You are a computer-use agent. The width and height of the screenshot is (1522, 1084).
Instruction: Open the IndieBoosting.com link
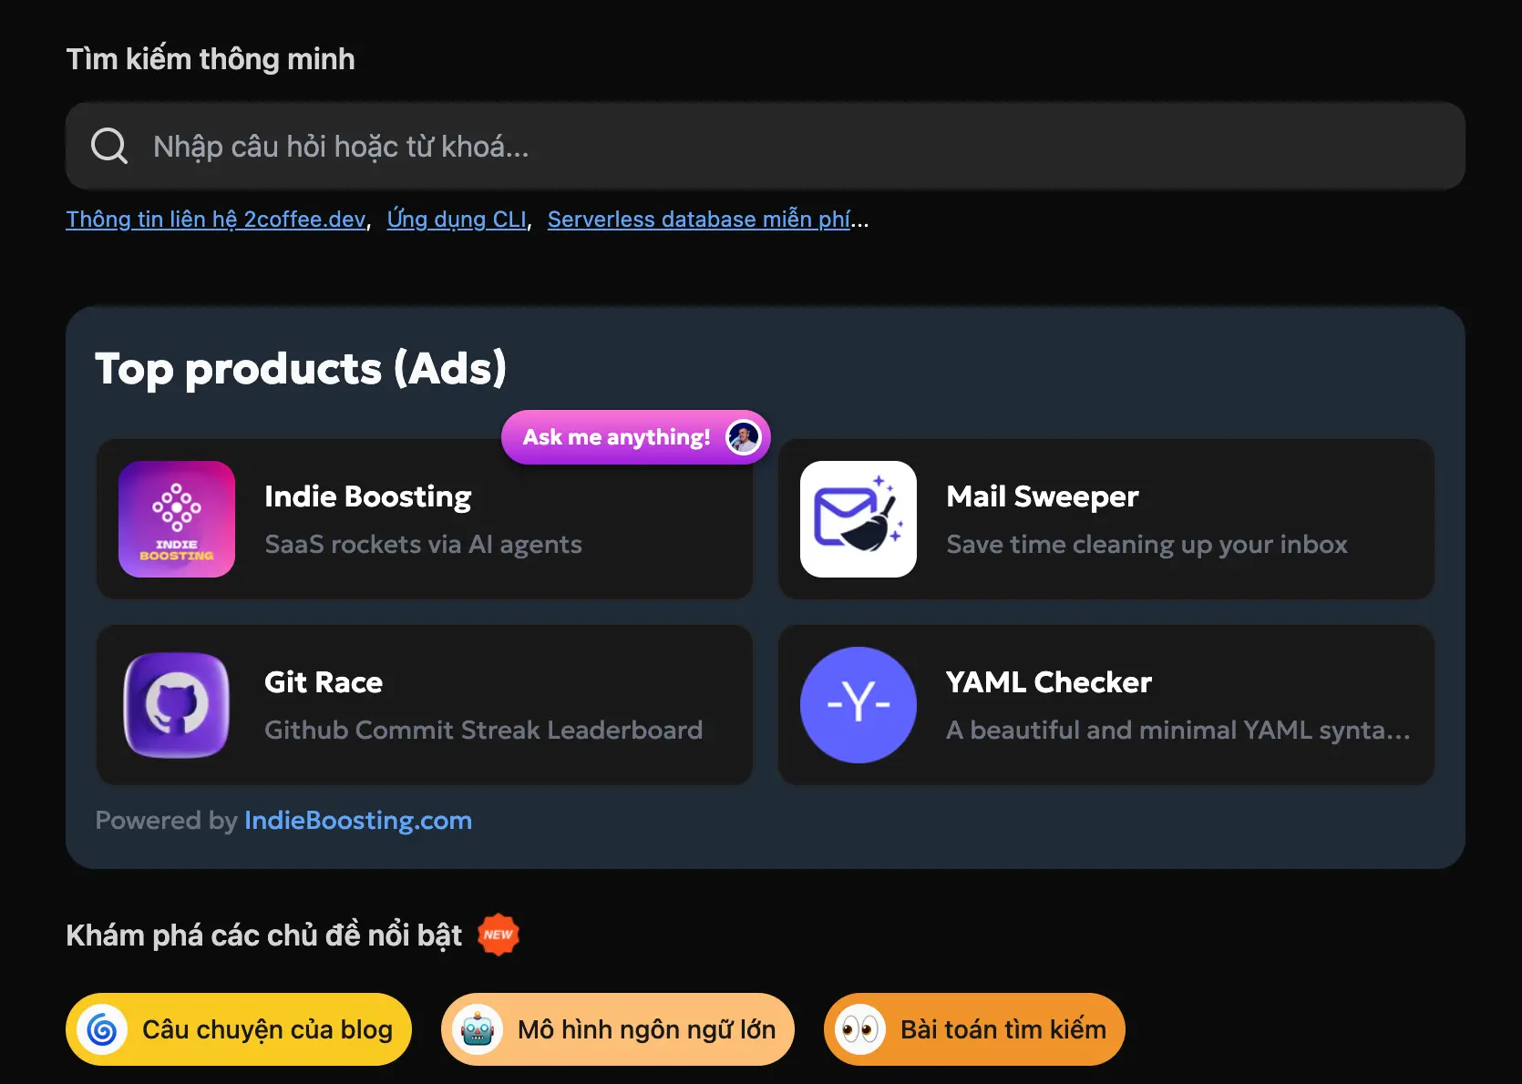[357, 820]
